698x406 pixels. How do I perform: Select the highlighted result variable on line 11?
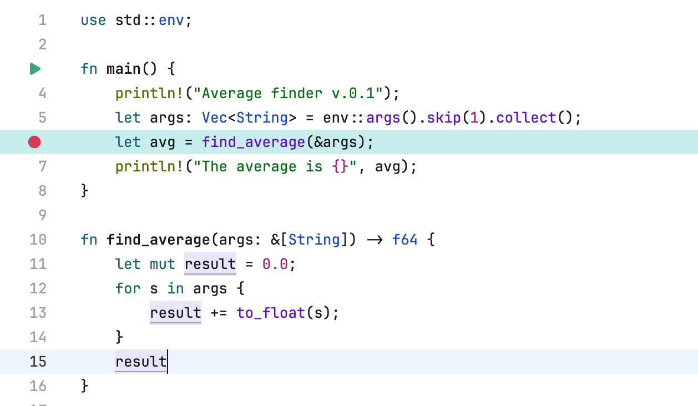[210, 264]
